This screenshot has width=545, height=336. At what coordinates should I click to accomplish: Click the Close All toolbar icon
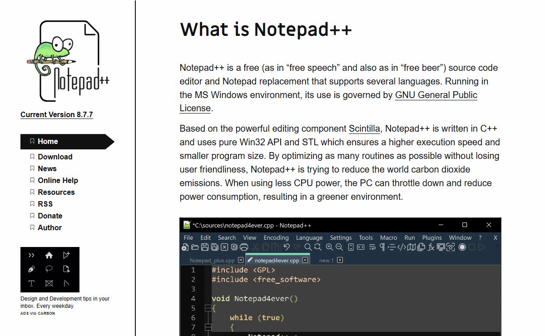[x=234, y=247]
